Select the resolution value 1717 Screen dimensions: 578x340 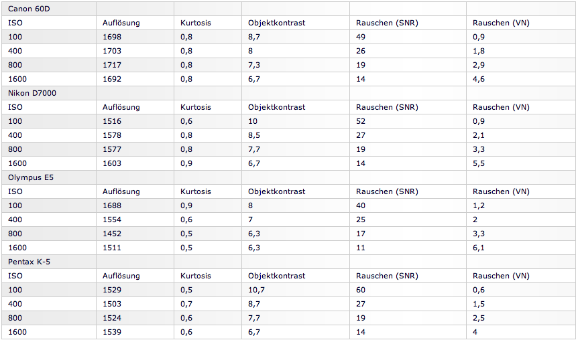tap(112, 65)
